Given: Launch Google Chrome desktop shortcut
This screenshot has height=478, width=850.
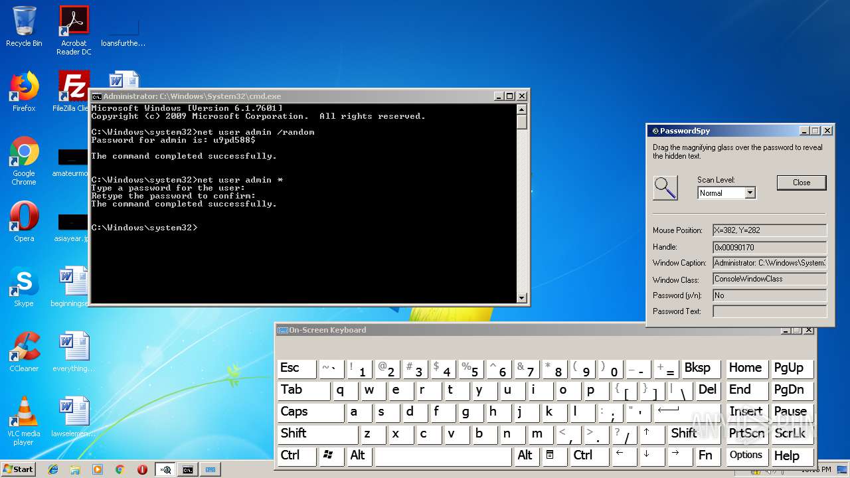Looking at the screenshot, I should [x=24, y=161].
